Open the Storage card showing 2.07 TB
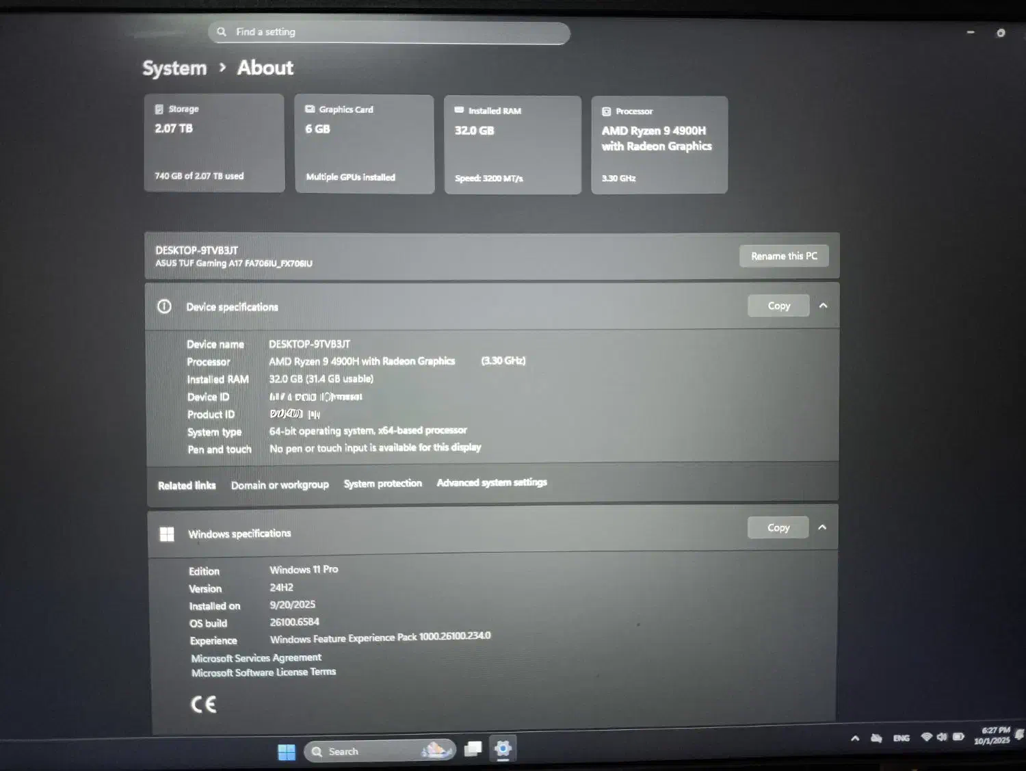This screenshot has height=771, width=1026. 214,143
